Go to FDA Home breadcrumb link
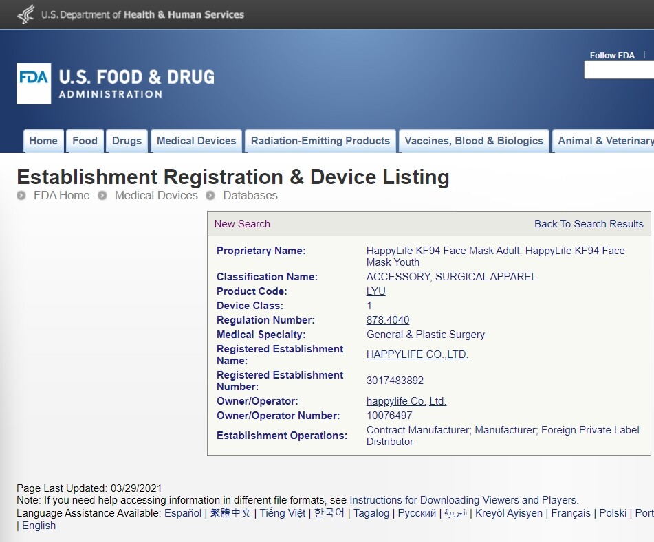The image size is (654, 542). (x=62, y=195)
